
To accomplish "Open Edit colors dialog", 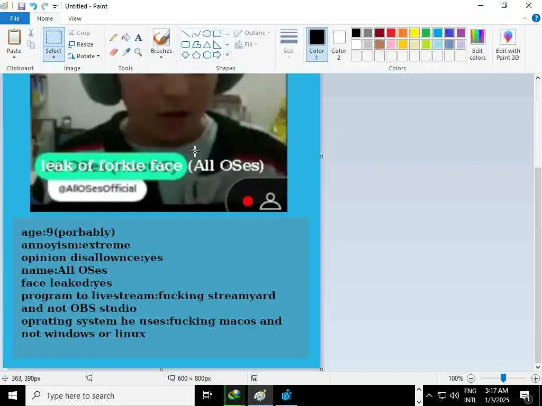I will [478, 45].
